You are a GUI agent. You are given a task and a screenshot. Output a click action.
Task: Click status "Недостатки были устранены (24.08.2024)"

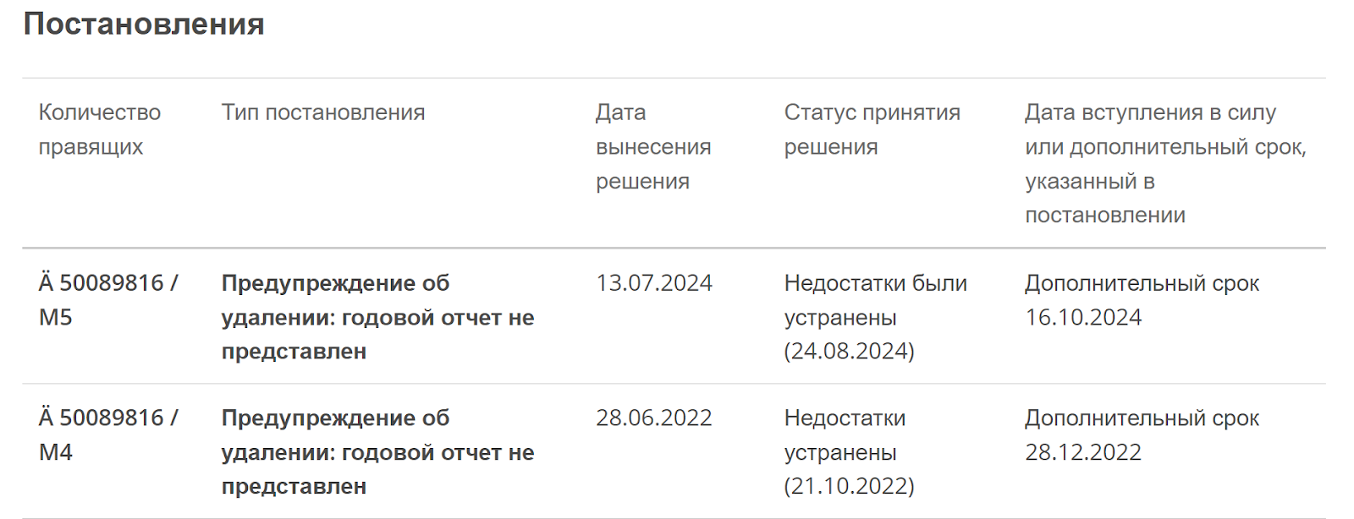tap(875, 317)
